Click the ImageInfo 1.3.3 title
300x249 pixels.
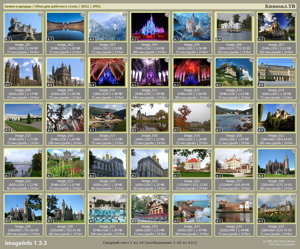point(26,243)
